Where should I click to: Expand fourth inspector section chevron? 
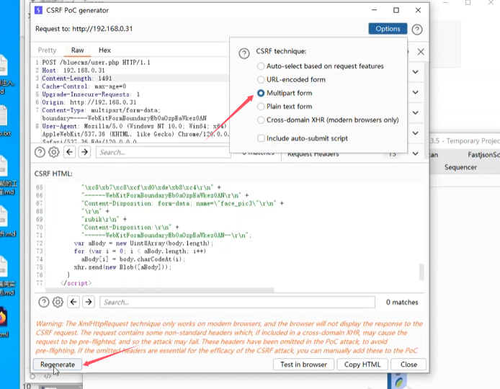(x=415, y=133)
